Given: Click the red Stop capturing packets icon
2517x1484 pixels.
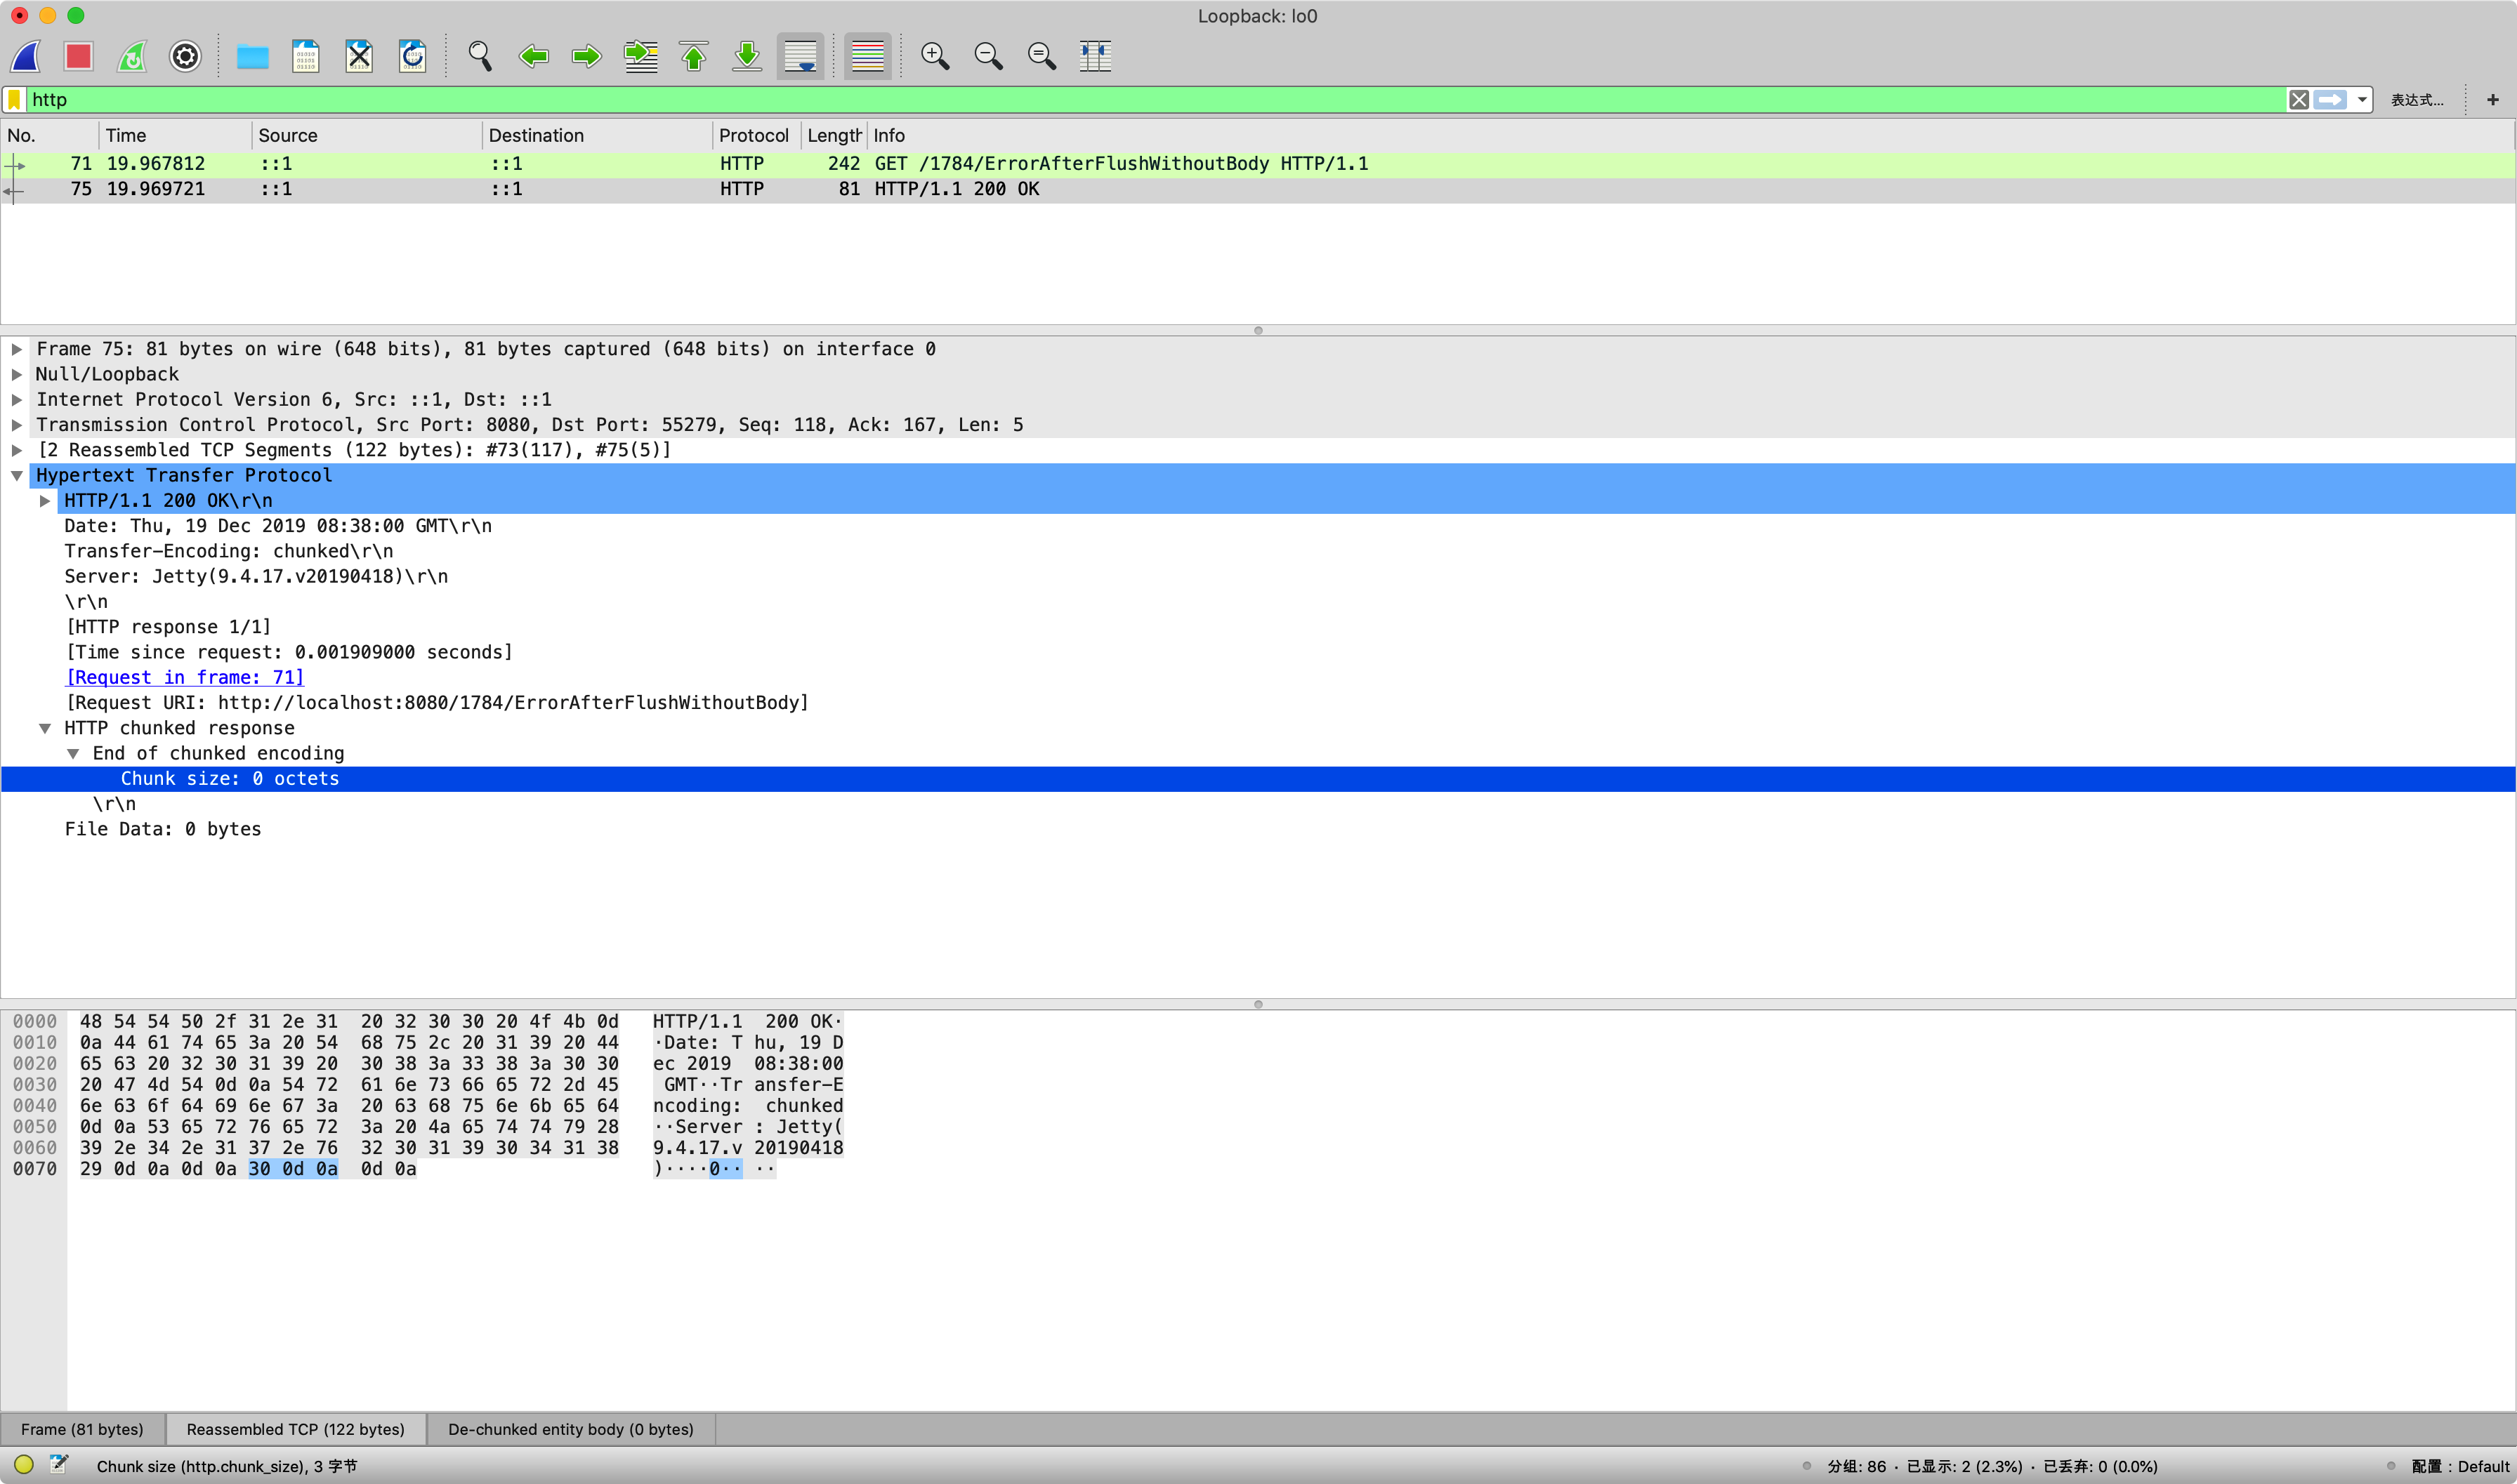Looking at the screenshot, I should [78, 56].
